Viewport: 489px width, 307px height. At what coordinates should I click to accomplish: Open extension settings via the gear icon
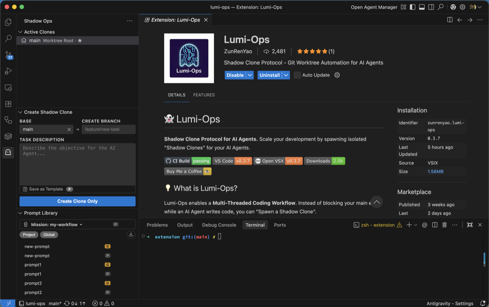pos(337,75)
